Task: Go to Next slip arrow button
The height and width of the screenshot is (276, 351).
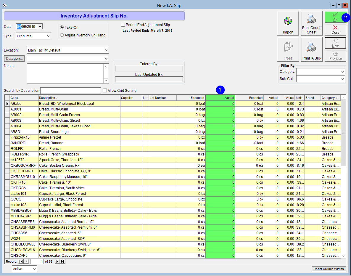Action: (335, 43)
